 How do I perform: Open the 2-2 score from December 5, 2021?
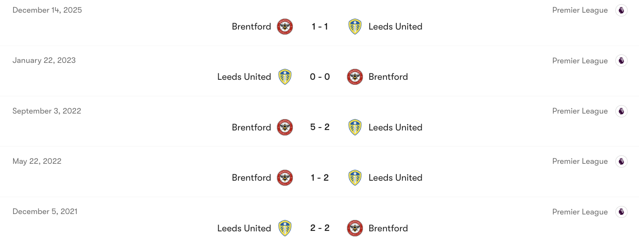click(x=320, y=228)
